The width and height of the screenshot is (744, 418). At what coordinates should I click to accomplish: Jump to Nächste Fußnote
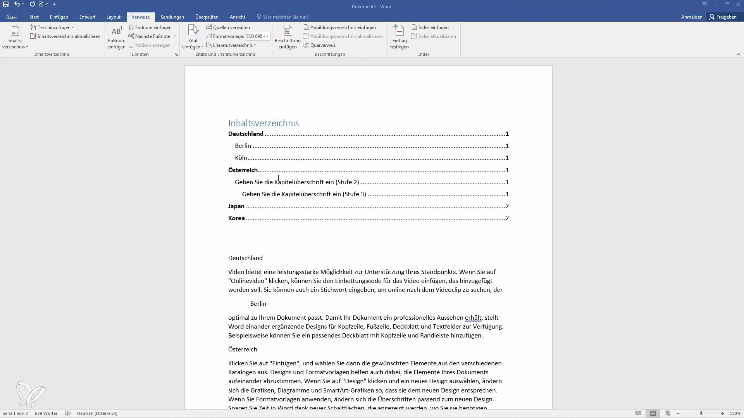point(150,36)
